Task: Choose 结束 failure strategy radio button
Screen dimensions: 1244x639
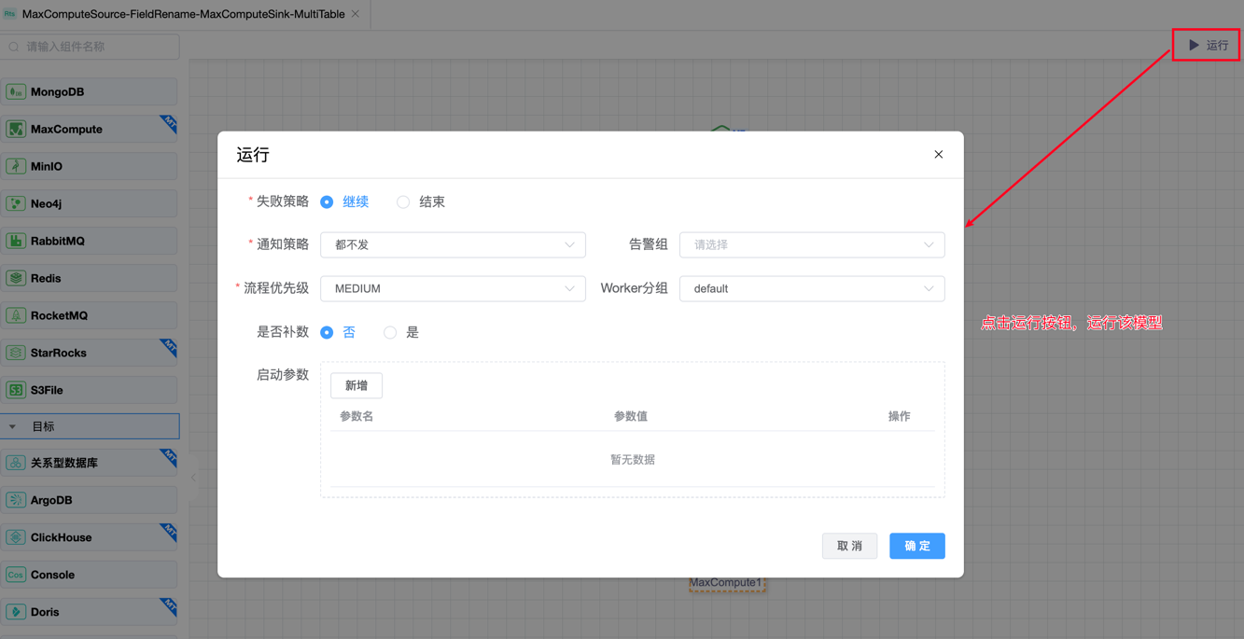Action: point(403,201)
